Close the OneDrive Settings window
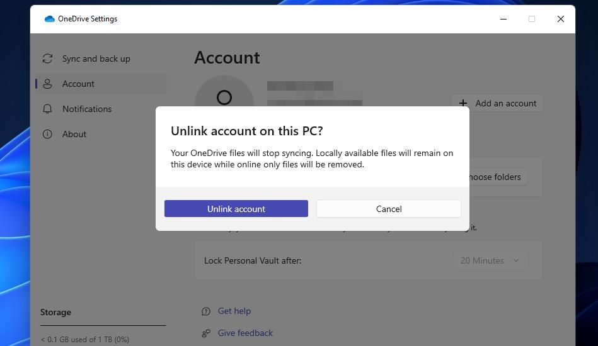Viewport: 598px width, 346px height. pyautogui.click(x=560, y=19)
